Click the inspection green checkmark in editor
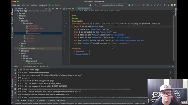Screen dimensions: 188x105 tap(173, 12)
